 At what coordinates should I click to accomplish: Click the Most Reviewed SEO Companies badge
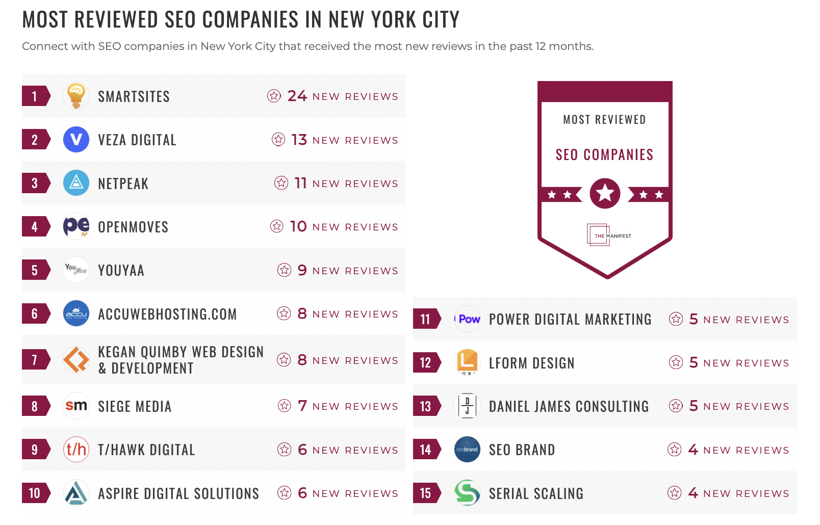coord(605,153)
